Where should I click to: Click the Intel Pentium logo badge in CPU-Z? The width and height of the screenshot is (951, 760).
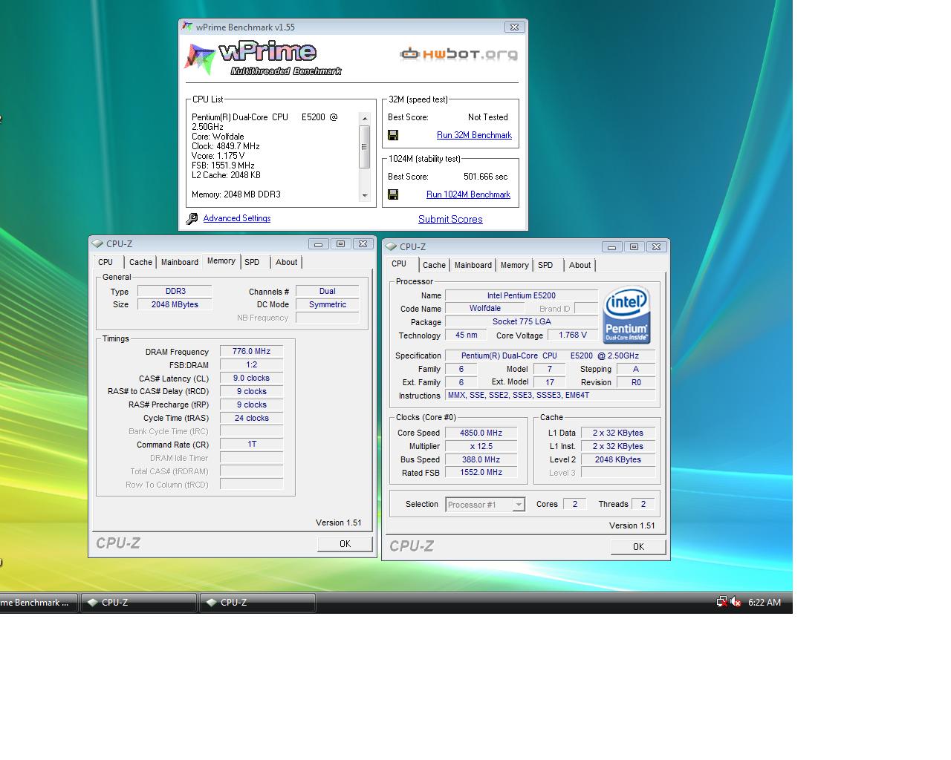tap(626, 315)
